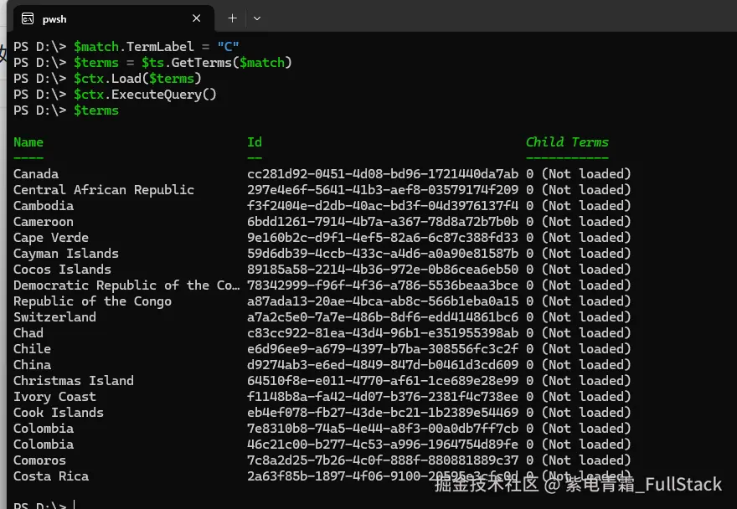Click Id 46c21c00-b277-4c53-a996-1964754d89fe

383,445
